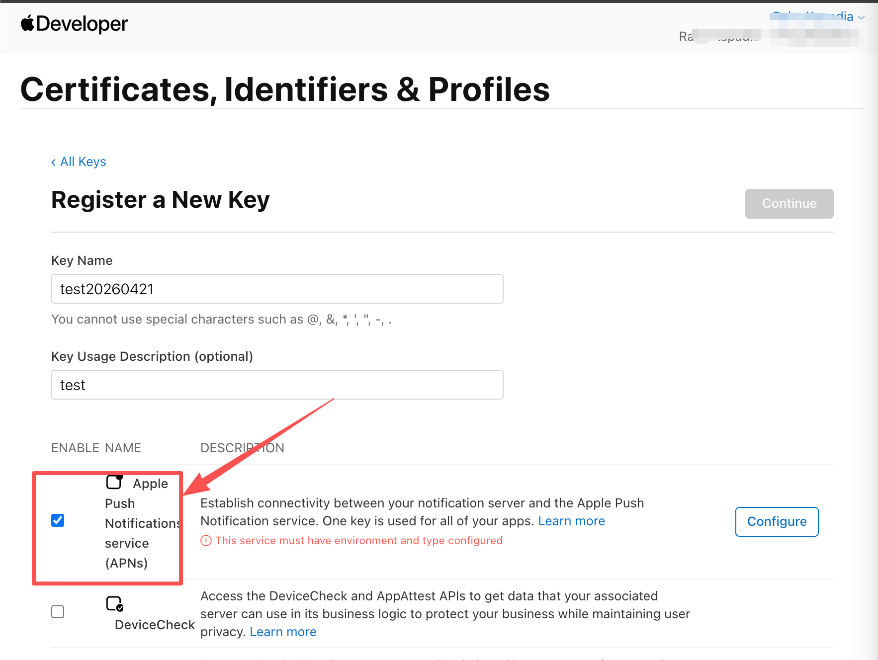Open Learn more link for APNs
878x660 pixels.
571,521
